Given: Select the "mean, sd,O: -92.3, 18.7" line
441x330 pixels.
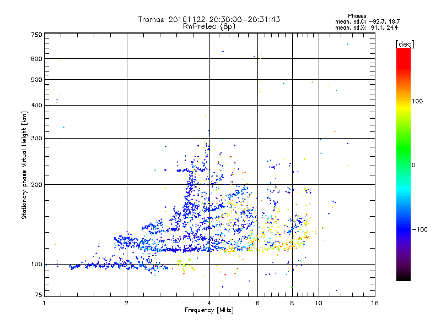Looking at the screenshot, I should point(367,21).
